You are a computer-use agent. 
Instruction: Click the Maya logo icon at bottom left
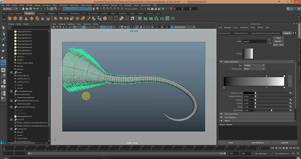[3, 142]
